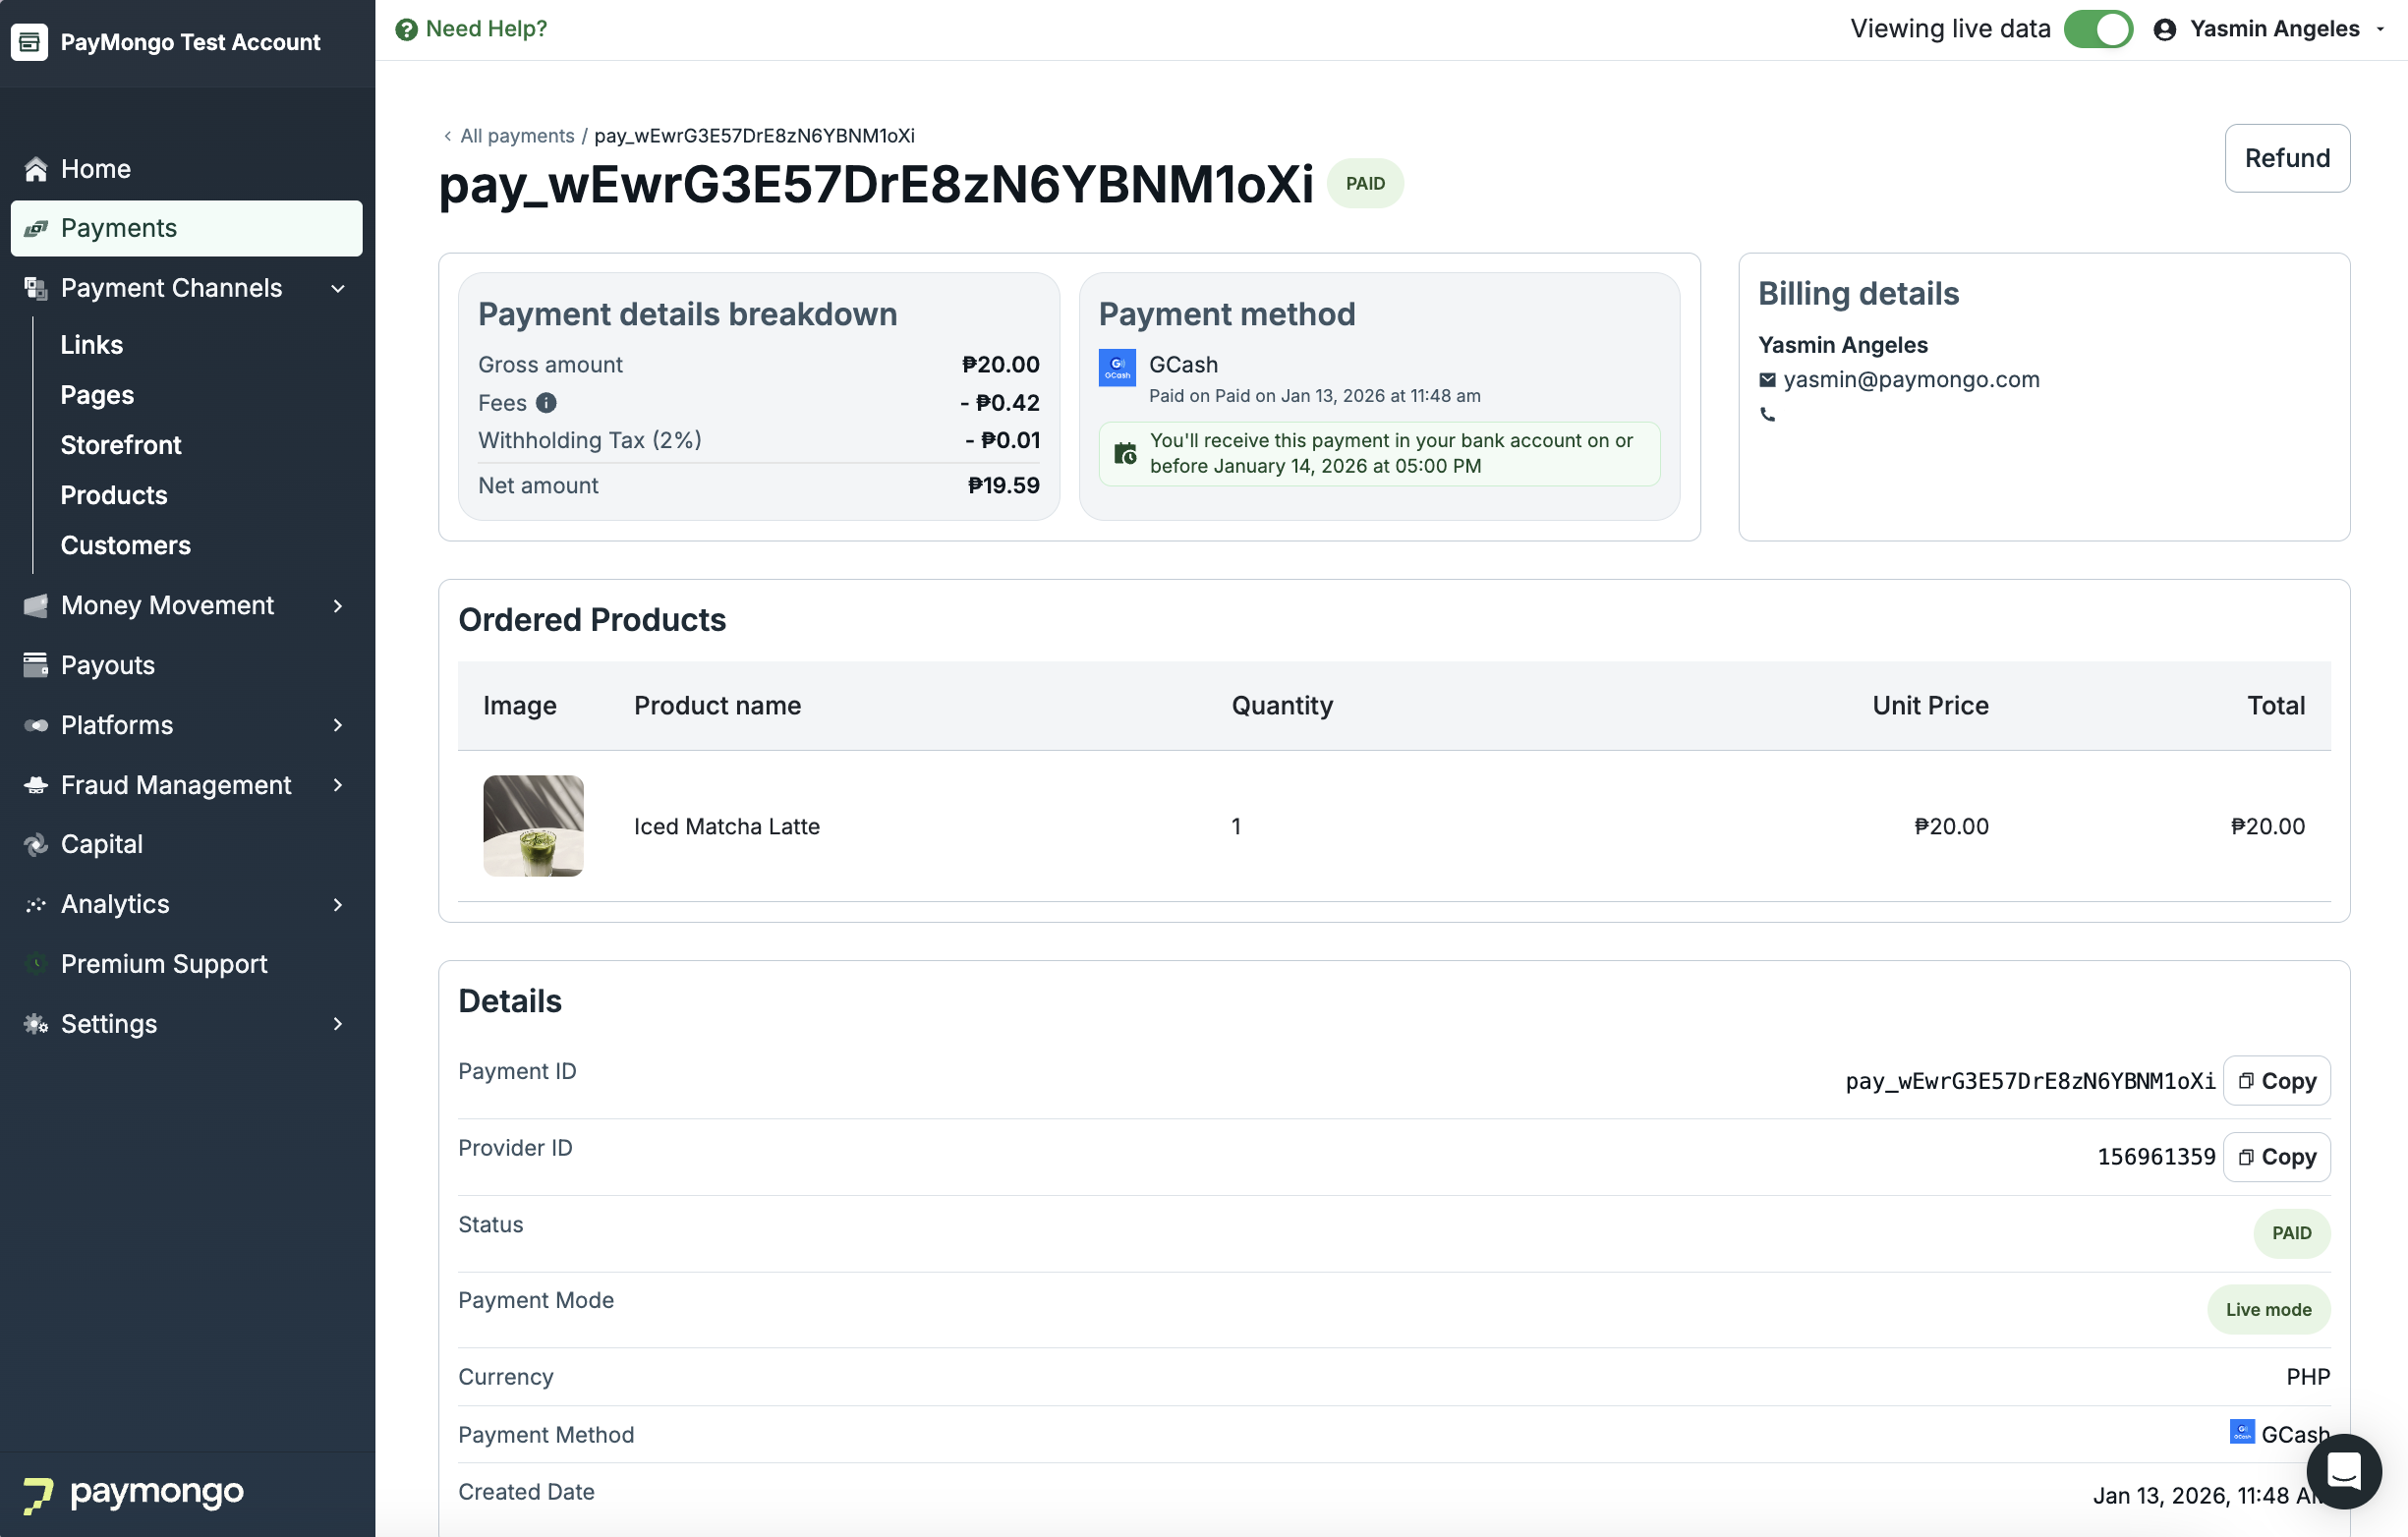Screen dimensions: 2408x1537
Task: Expand the Fraud Management menu
Action: coord(338,785)
